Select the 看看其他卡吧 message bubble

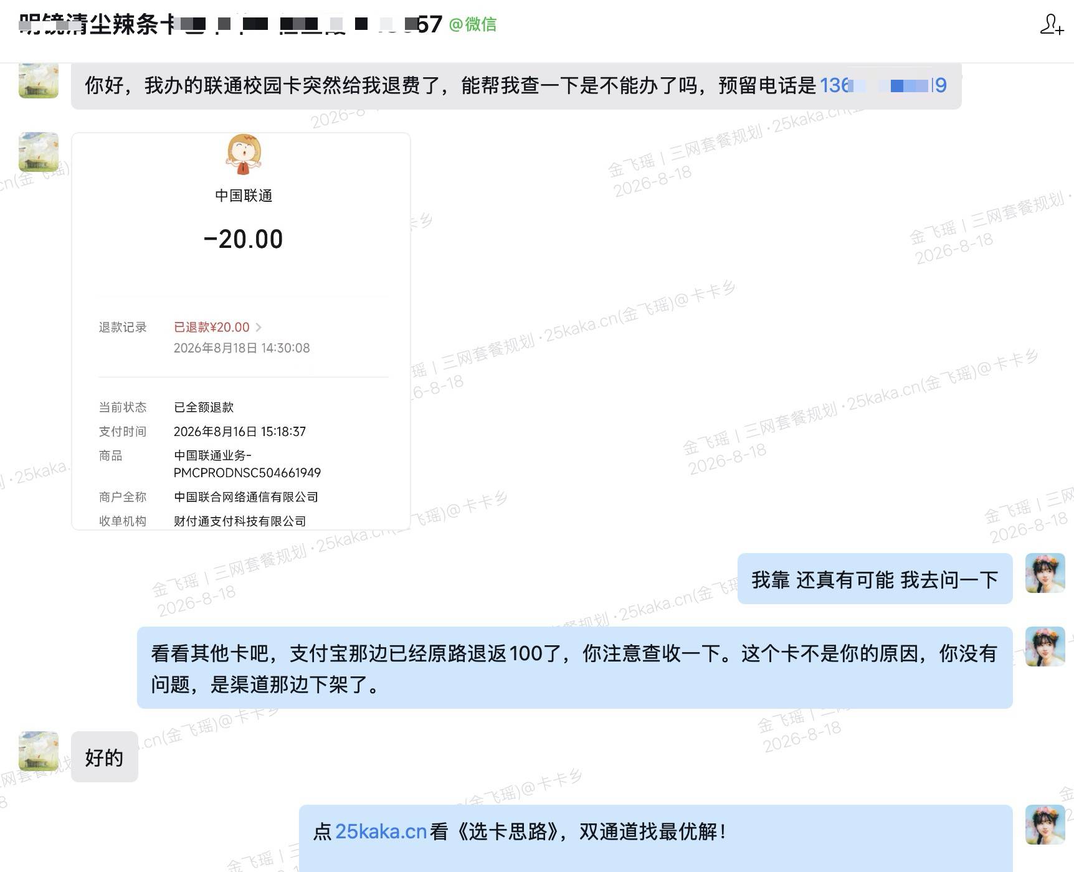[574, 668]
